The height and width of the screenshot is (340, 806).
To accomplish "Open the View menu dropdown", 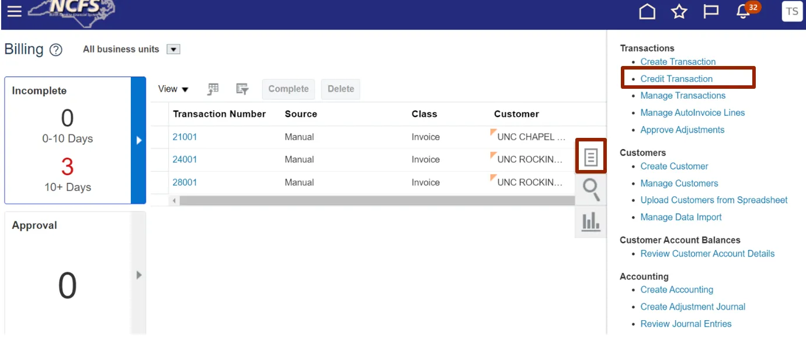I will click(x=173, y=89).
